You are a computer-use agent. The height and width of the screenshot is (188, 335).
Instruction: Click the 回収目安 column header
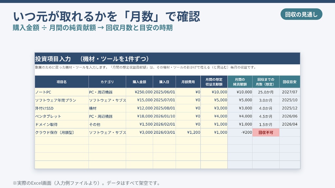point(290,82)
